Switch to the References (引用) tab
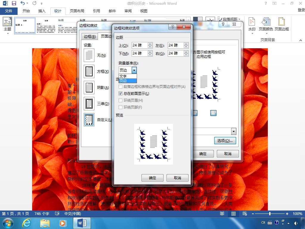Screen dimensions: 305x229 click(x=96, y=11)
